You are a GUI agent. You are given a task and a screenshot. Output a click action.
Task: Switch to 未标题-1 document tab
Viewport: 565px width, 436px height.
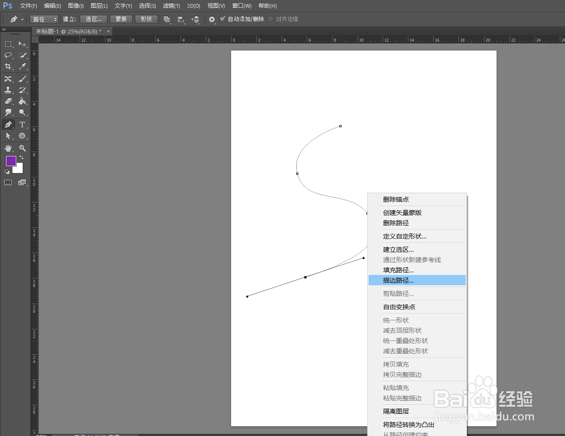click(x=68, y=31)
